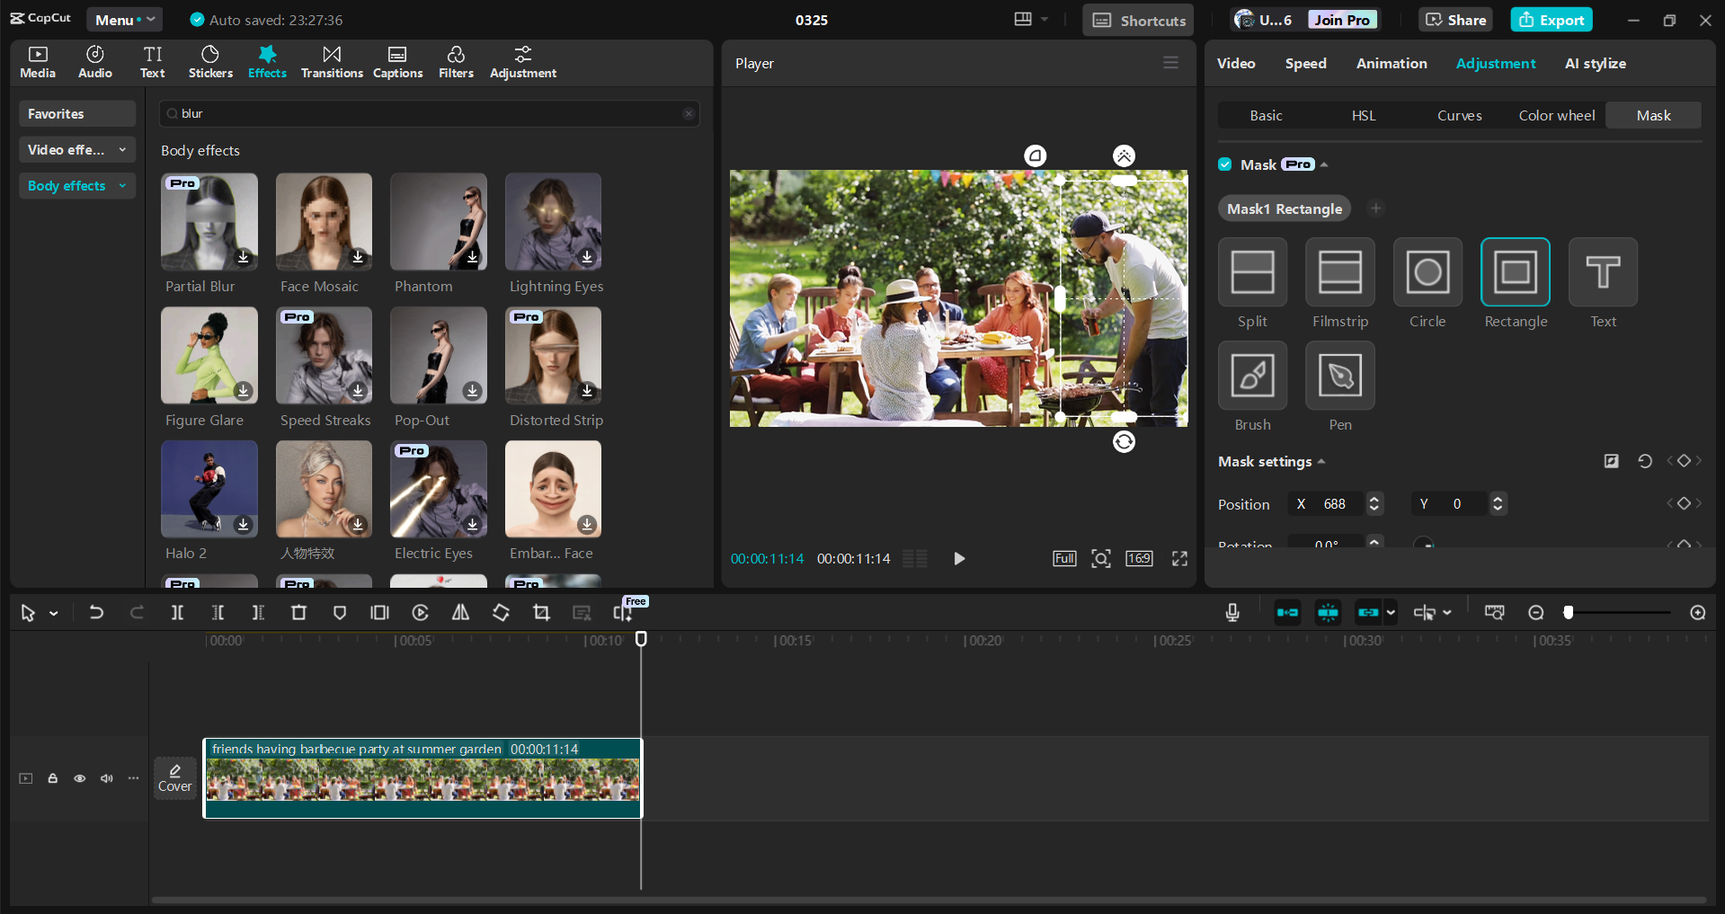Click the Crop icon in the toolbar

541,612
